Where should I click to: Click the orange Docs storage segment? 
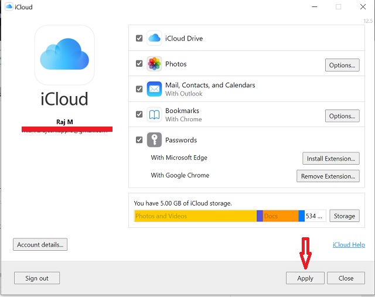[x=281, y=216]
